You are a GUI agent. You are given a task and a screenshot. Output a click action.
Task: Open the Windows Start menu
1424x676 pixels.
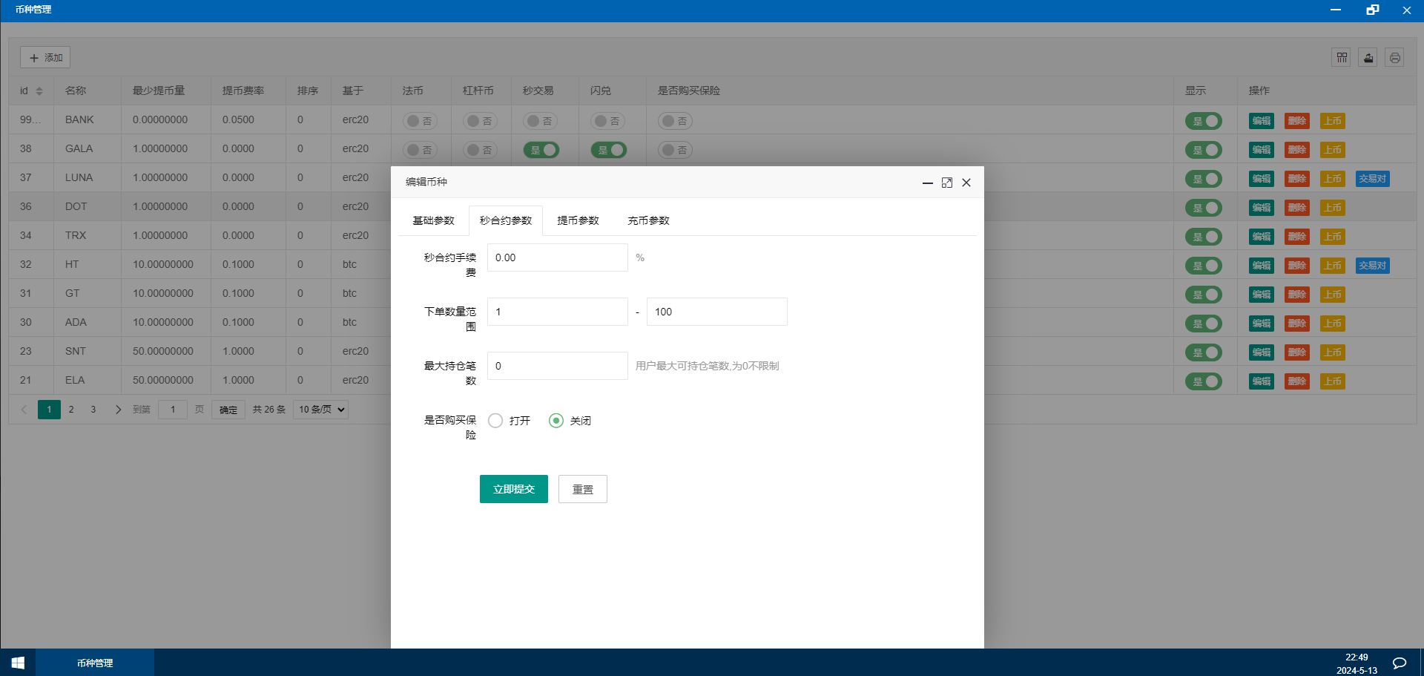click(18, 663)
